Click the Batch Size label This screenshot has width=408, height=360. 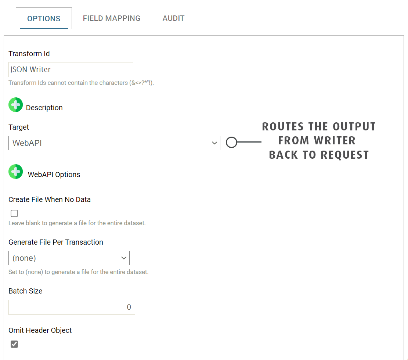tap(25, 291)
